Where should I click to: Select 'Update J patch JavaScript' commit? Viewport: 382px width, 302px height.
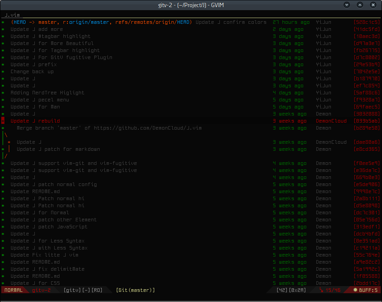click(x=49, y=227)
